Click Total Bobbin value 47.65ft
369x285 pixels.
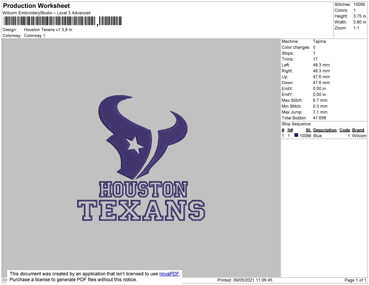coord(319,118)
